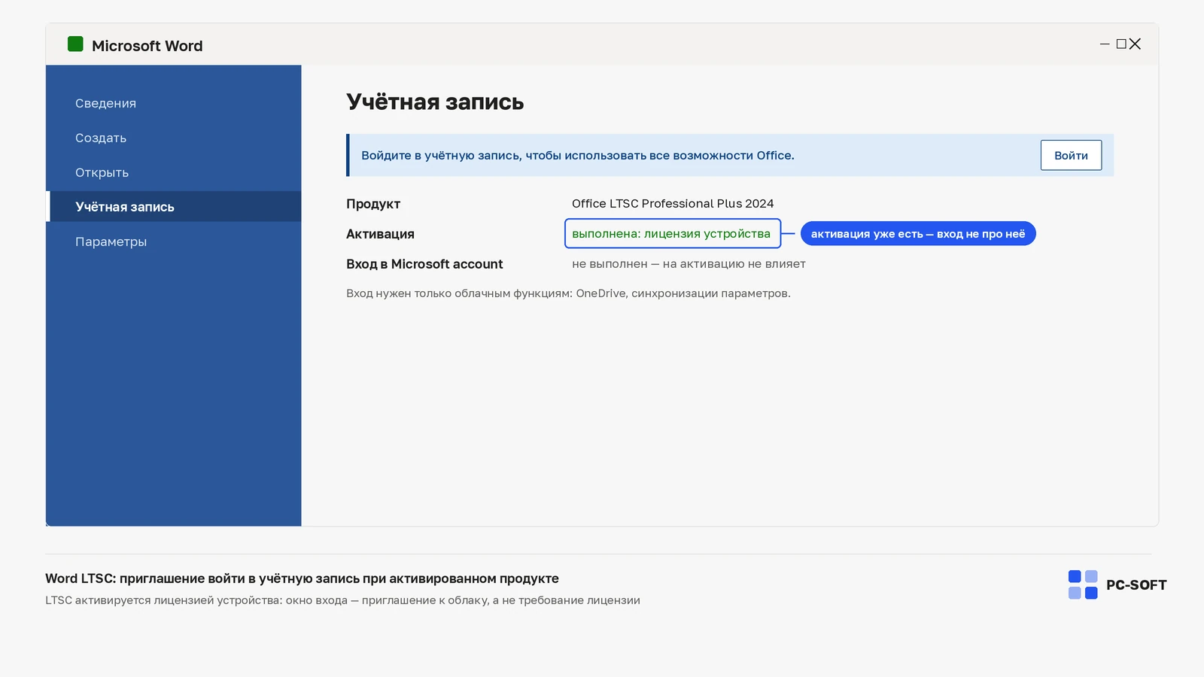The image size is (1204, 677).
Task: Maximize the Microsoft Word window
Action: tap(1121, 44)
